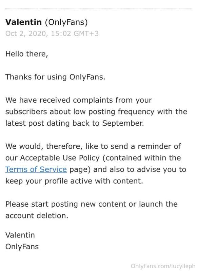Click the sender name Valentin in header
This screenshot has height=271, width=197.
pyautogui.click(x=23, y=22)
